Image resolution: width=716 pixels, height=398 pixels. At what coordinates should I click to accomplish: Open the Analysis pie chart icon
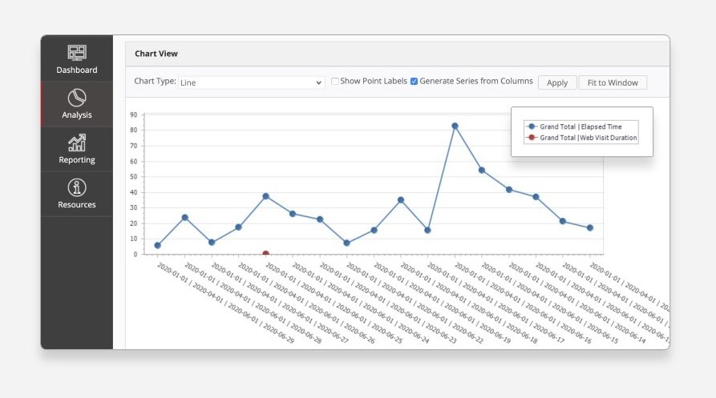[x=77, y=98]
